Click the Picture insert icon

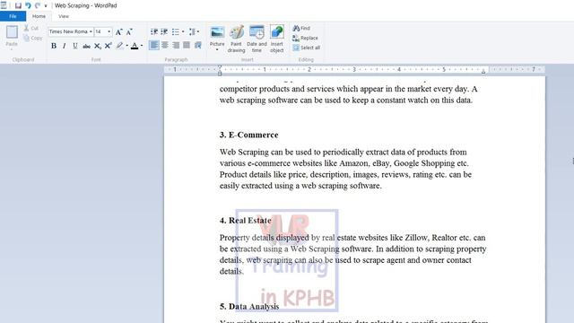point(217,32)
